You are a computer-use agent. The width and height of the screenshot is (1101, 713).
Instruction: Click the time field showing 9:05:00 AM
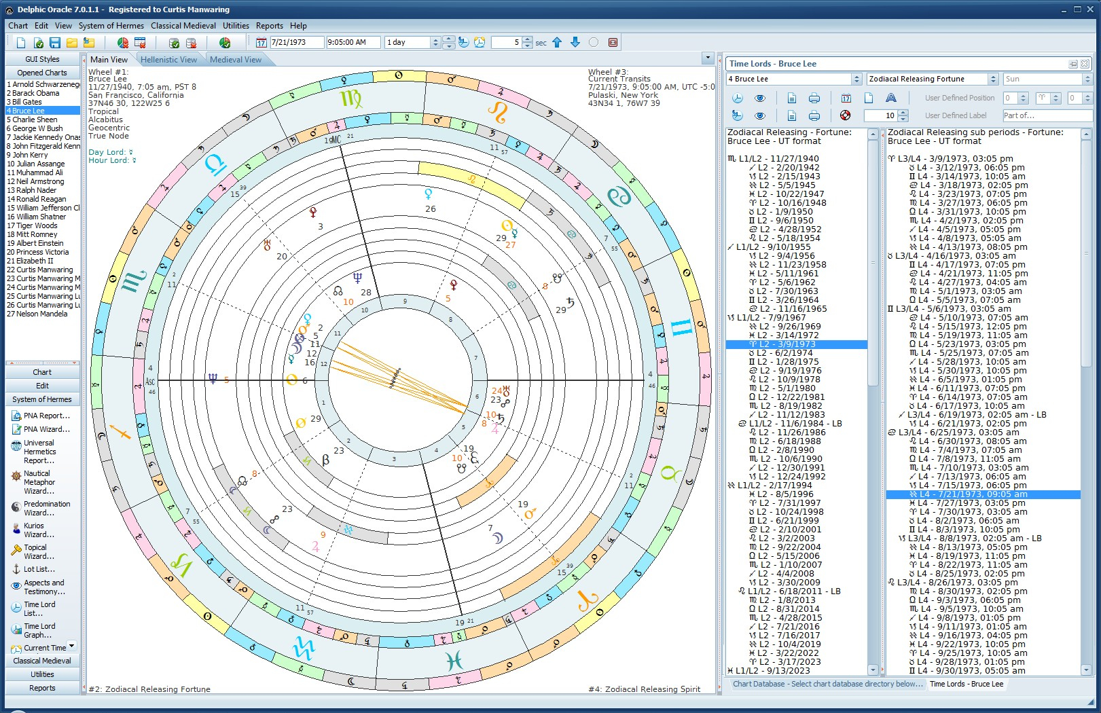pyautogui.click(x=353, y=42)
